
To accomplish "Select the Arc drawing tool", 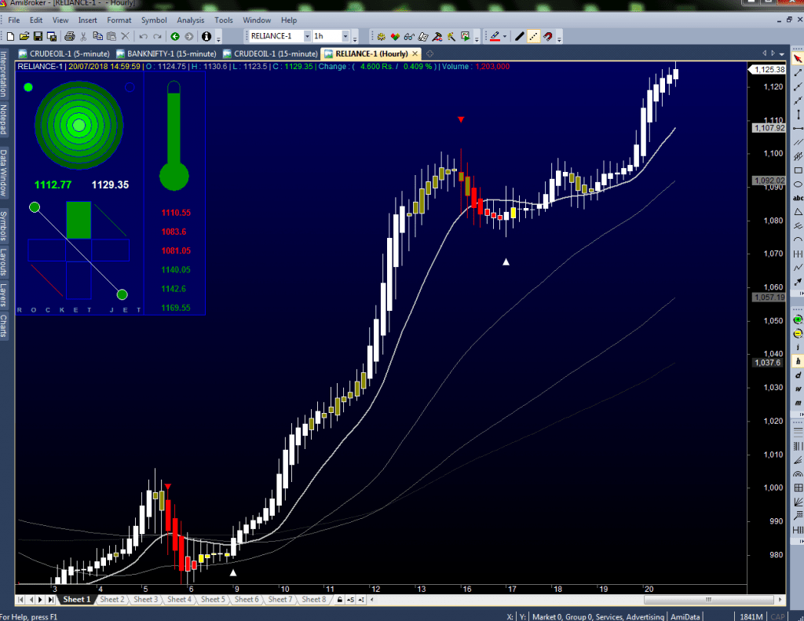I will tap(798, 239).
